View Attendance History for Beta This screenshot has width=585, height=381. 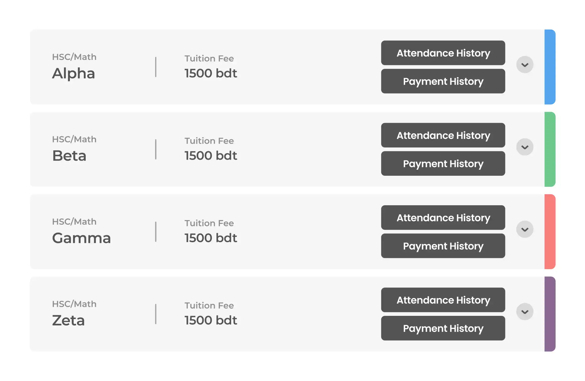[443, 135]
